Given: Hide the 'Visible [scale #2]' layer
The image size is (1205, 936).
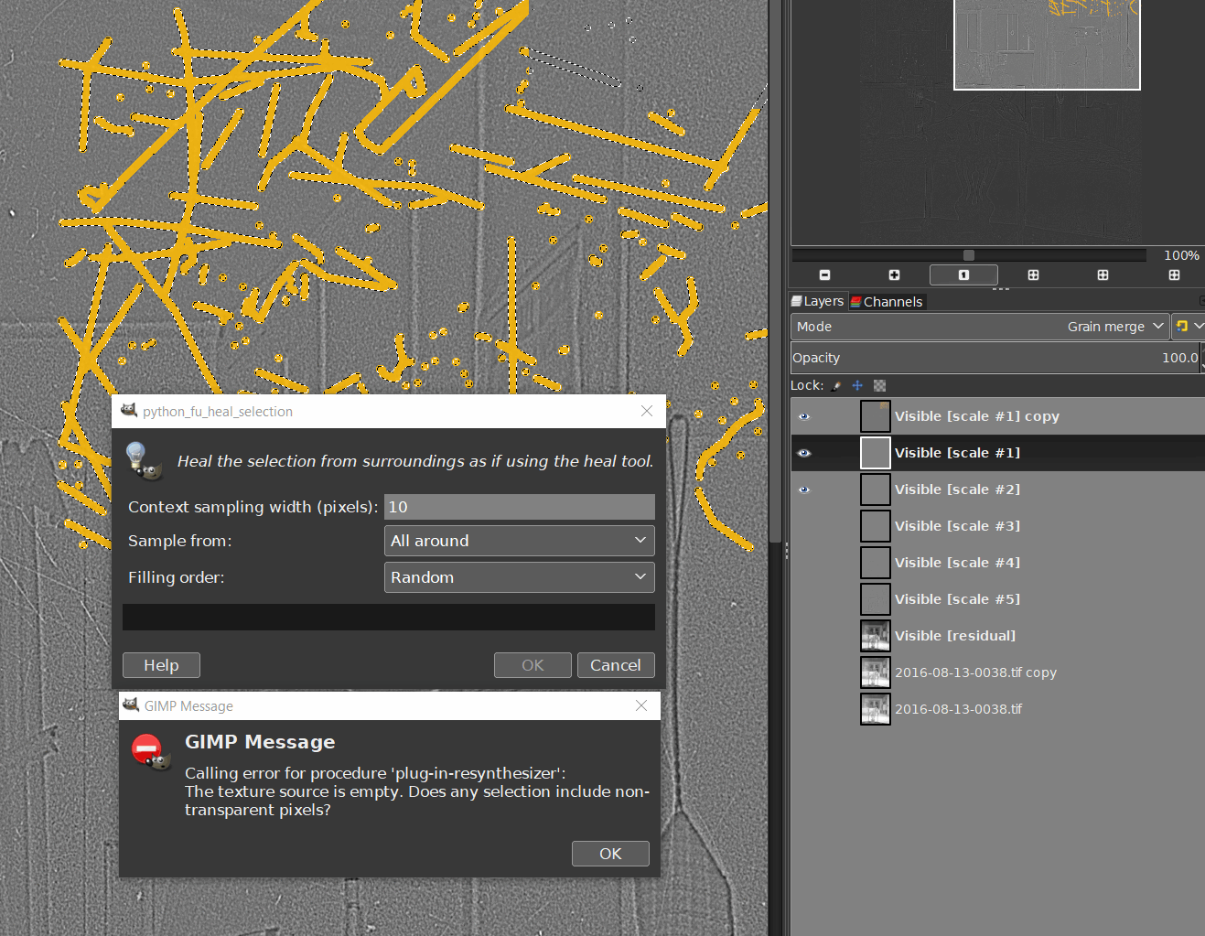Looking at the screenshot, I should (x=804, y=490).
